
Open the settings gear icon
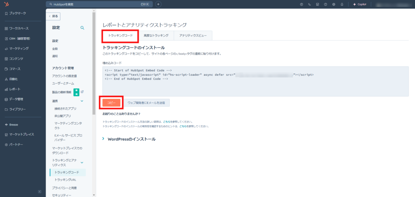[334, 4]
